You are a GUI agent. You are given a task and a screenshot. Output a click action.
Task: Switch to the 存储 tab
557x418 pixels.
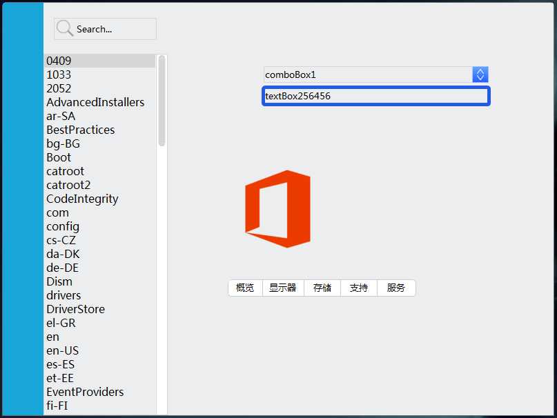(x=322, y=288)
